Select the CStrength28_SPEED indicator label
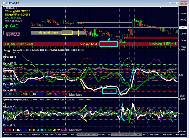The width and height of the screenshot is (189, 138). tap(18, 11)
